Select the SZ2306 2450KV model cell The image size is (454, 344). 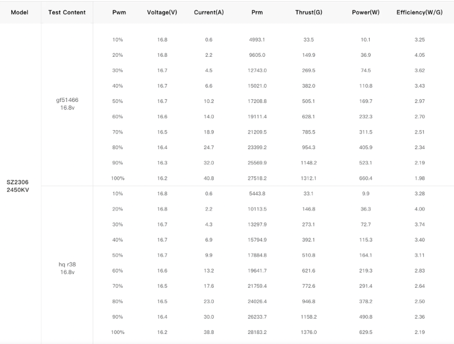18,186
